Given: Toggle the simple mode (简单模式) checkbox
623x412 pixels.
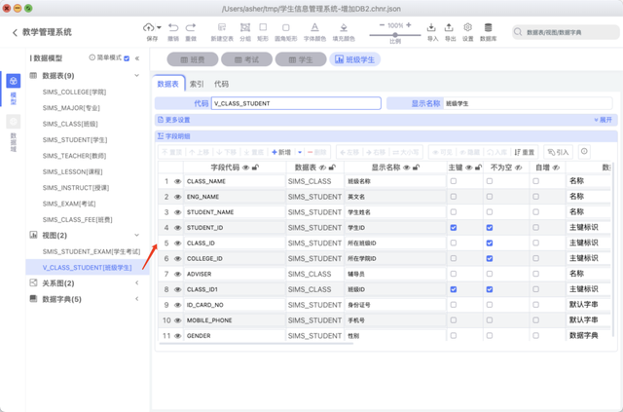Looking at the screenshot, I should [127, 58].
